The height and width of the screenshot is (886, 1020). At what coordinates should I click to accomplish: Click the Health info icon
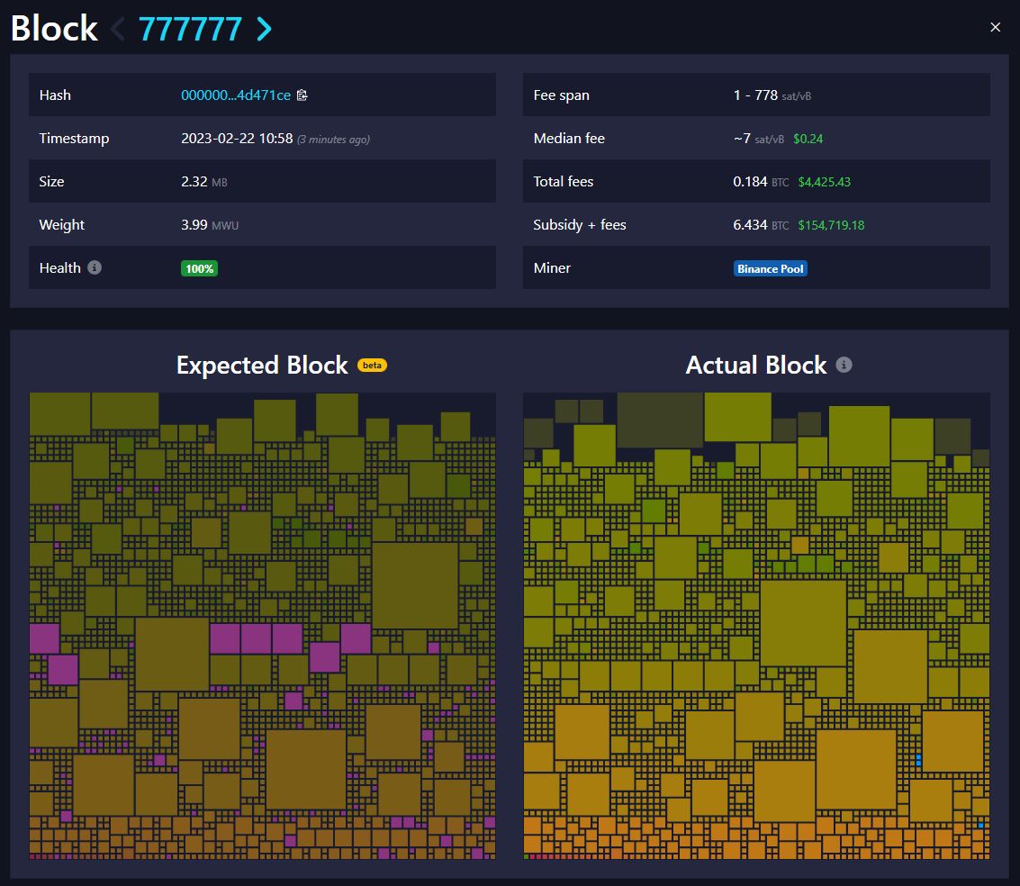tap(95, 268)
